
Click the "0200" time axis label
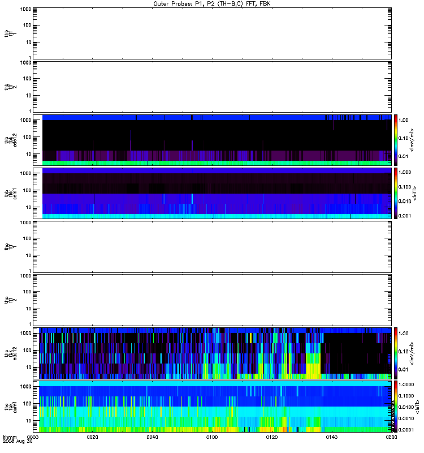(x=391, y=437)
